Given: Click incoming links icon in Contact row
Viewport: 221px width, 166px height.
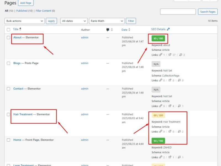Looking at the screenshot, I should (179, 106).
